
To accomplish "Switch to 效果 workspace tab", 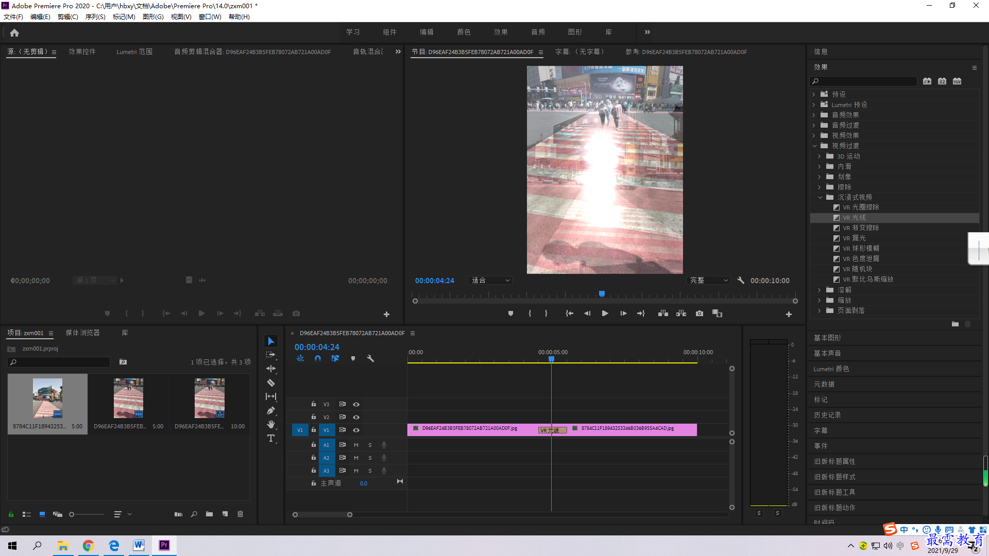I will (501, 32).
